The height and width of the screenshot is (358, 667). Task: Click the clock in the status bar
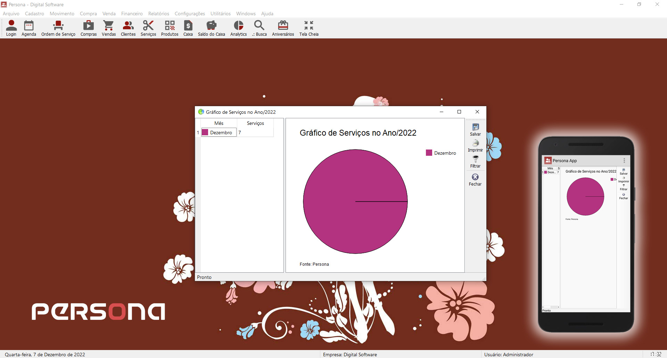(656, 354)
